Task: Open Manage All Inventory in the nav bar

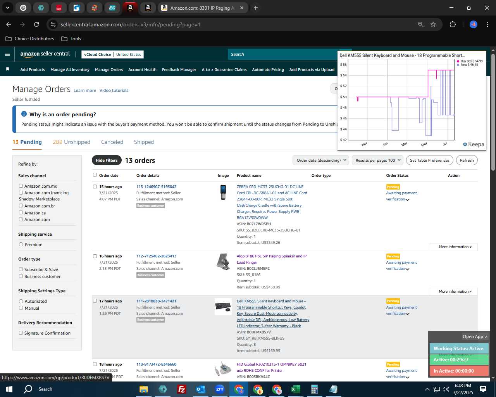Action: 70,69
